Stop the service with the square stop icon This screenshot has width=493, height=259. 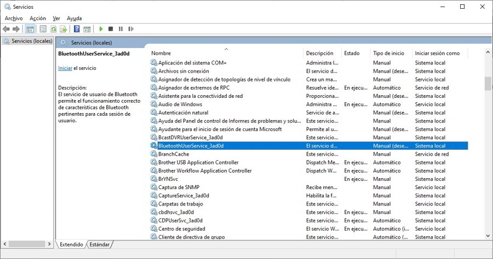click(111, 29)
